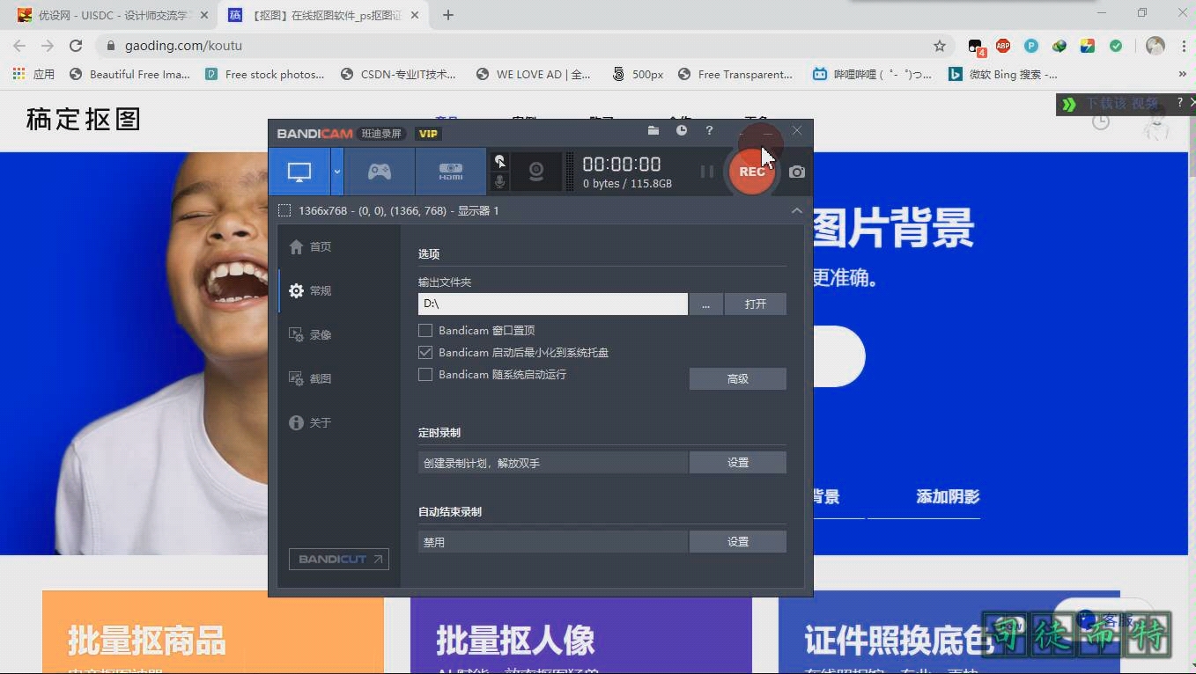1196x674 pixels.
Task: Open Bandicam help question mark icon
Action: tap(709, 130)
